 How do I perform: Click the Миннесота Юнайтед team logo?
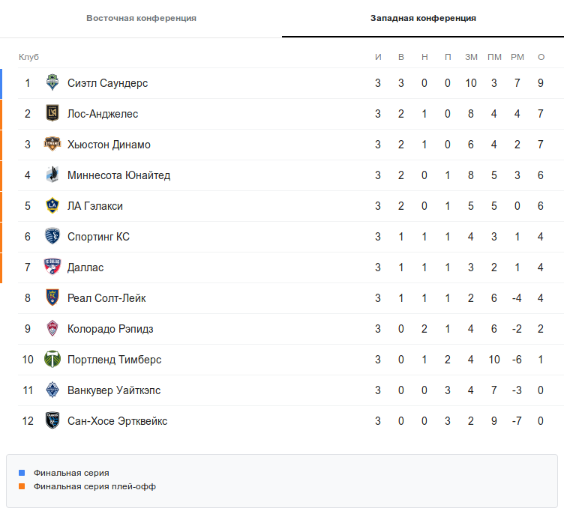pos(52,175)
